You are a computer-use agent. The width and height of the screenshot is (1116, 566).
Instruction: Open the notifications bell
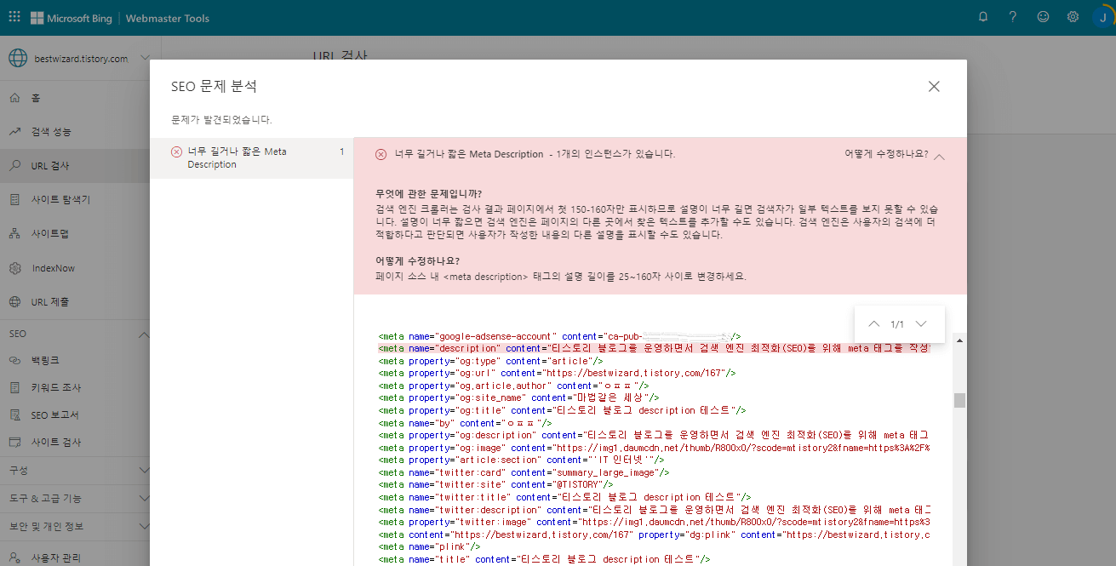982,16
